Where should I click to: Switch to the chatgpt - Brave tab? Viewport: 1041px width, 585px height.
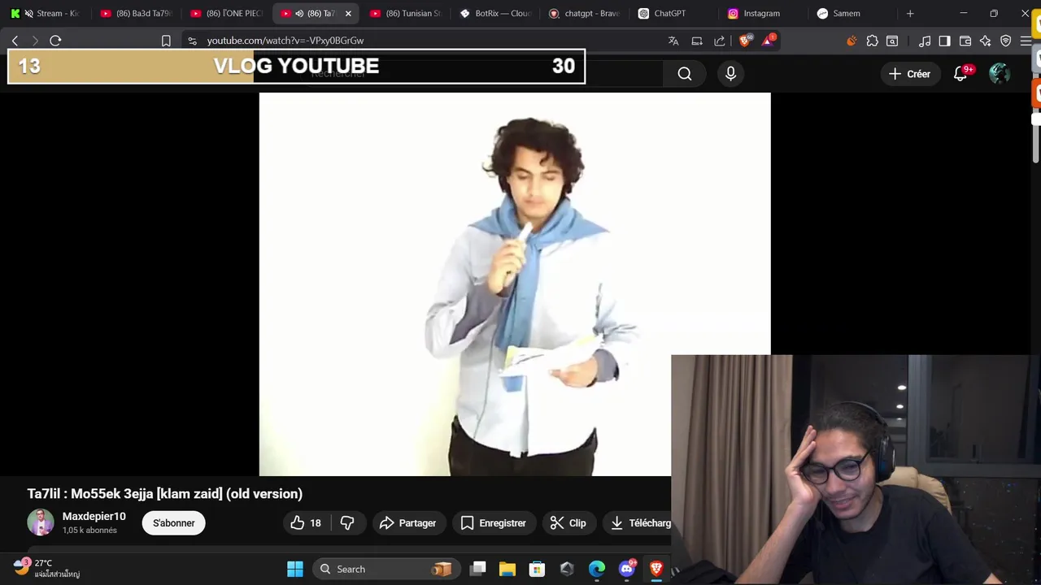click(x=584, y=13)
